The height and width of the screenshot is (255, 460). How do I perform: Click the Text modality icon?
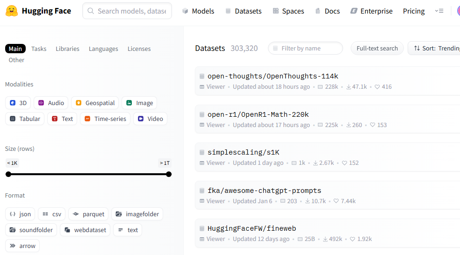click(x=55, y=119)
